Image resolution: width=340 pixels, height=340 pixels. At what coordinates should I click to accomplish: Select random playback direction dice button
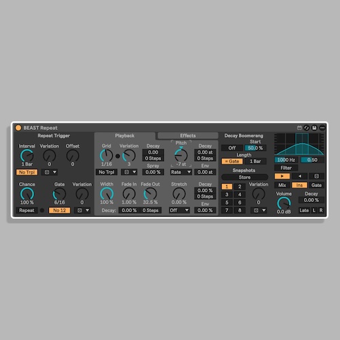coord(317,176)
